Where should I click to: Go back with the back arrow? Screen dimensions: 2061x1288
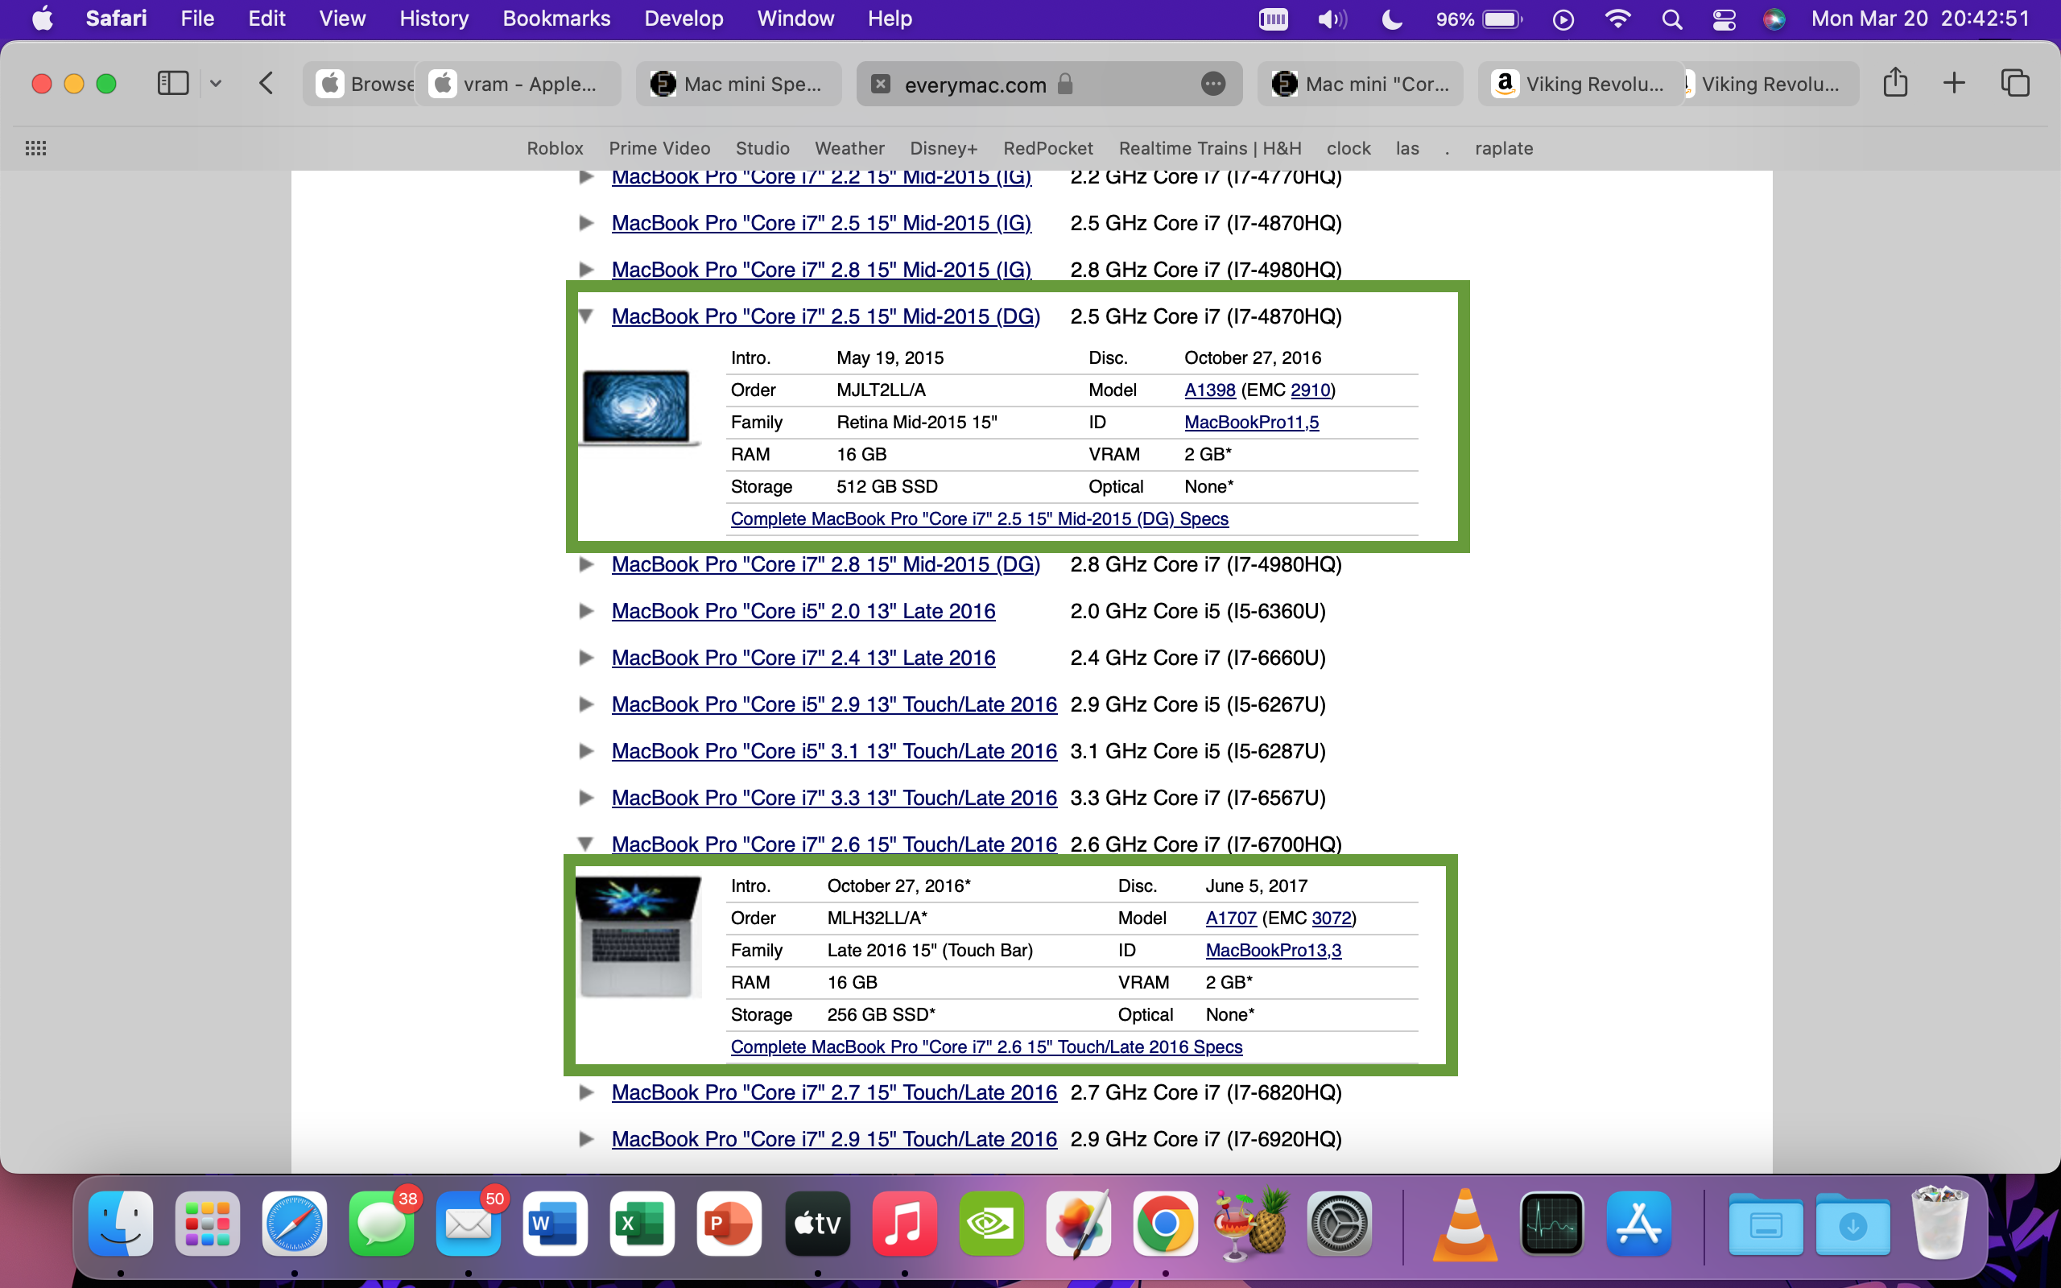click(x=266, y=84)
